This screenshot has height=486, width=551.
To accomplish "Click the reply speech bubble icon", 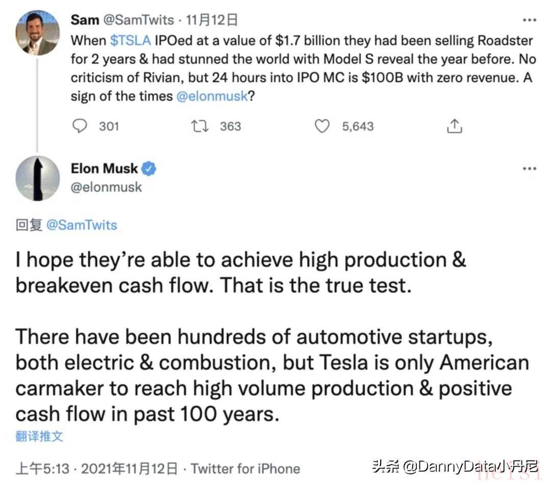I will 80,126.
